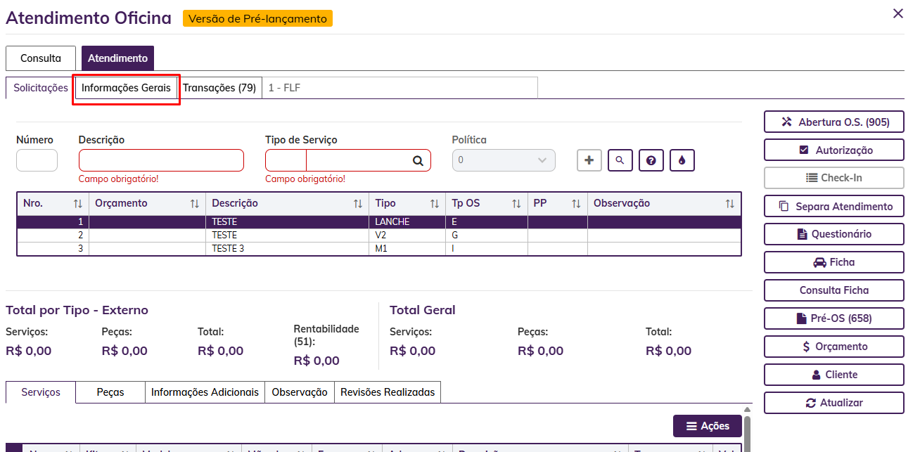Image resolution: width=908 pixels, height=452 pixels.
Task: Click the water drop icon button
Action: (x=682, y=160)
